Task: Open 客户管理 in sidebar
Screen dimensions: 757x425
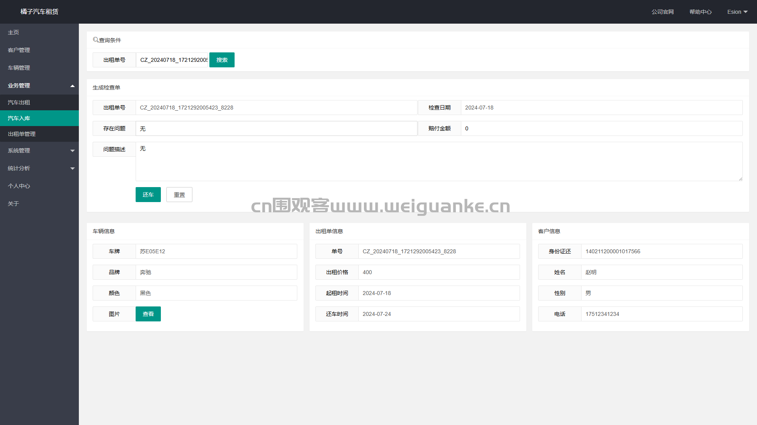Action: pos(19,50)
